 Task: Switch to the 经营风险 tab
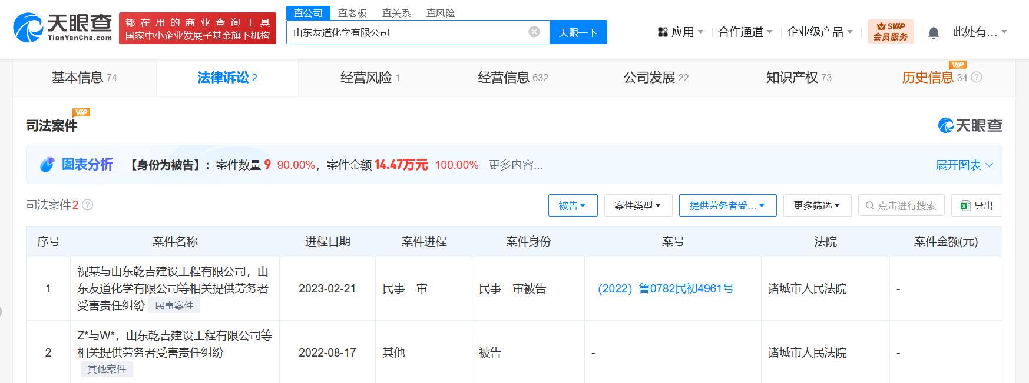[x=370, y=77]
